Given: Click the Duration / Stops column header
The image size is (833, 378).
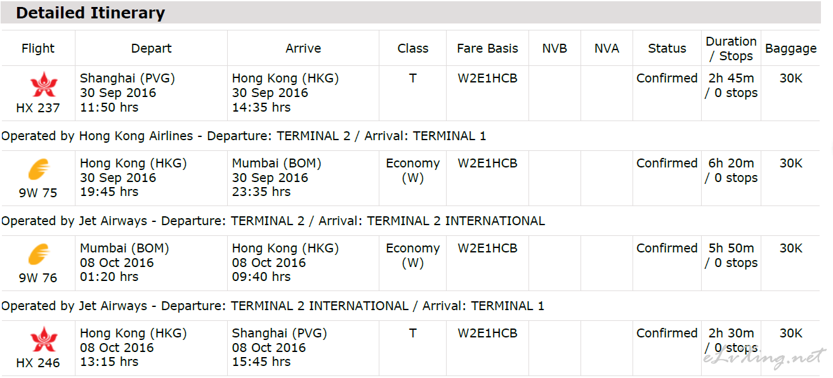Looking at the screenshot, I should click(731, 48).
